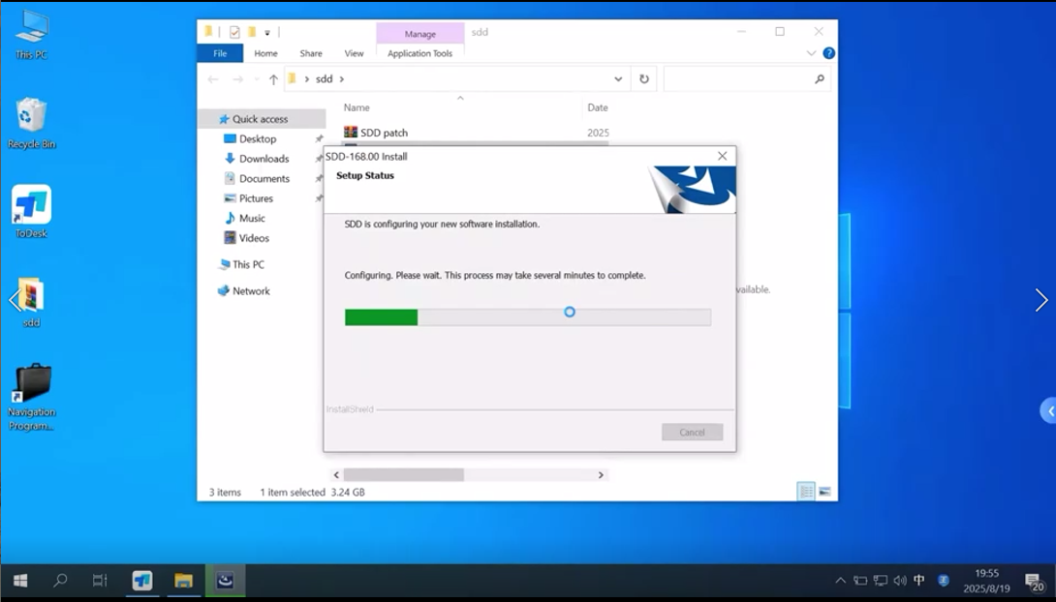Open Explorer help question mark
Viewport: 1056px width, 602px height.
[x=829, y=53]
